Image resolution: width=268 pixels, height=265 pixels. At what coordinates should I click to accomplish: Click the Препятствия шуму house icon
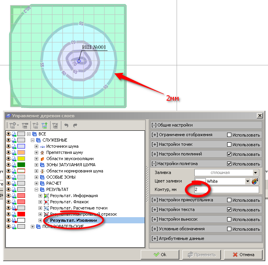click(43, 153)
